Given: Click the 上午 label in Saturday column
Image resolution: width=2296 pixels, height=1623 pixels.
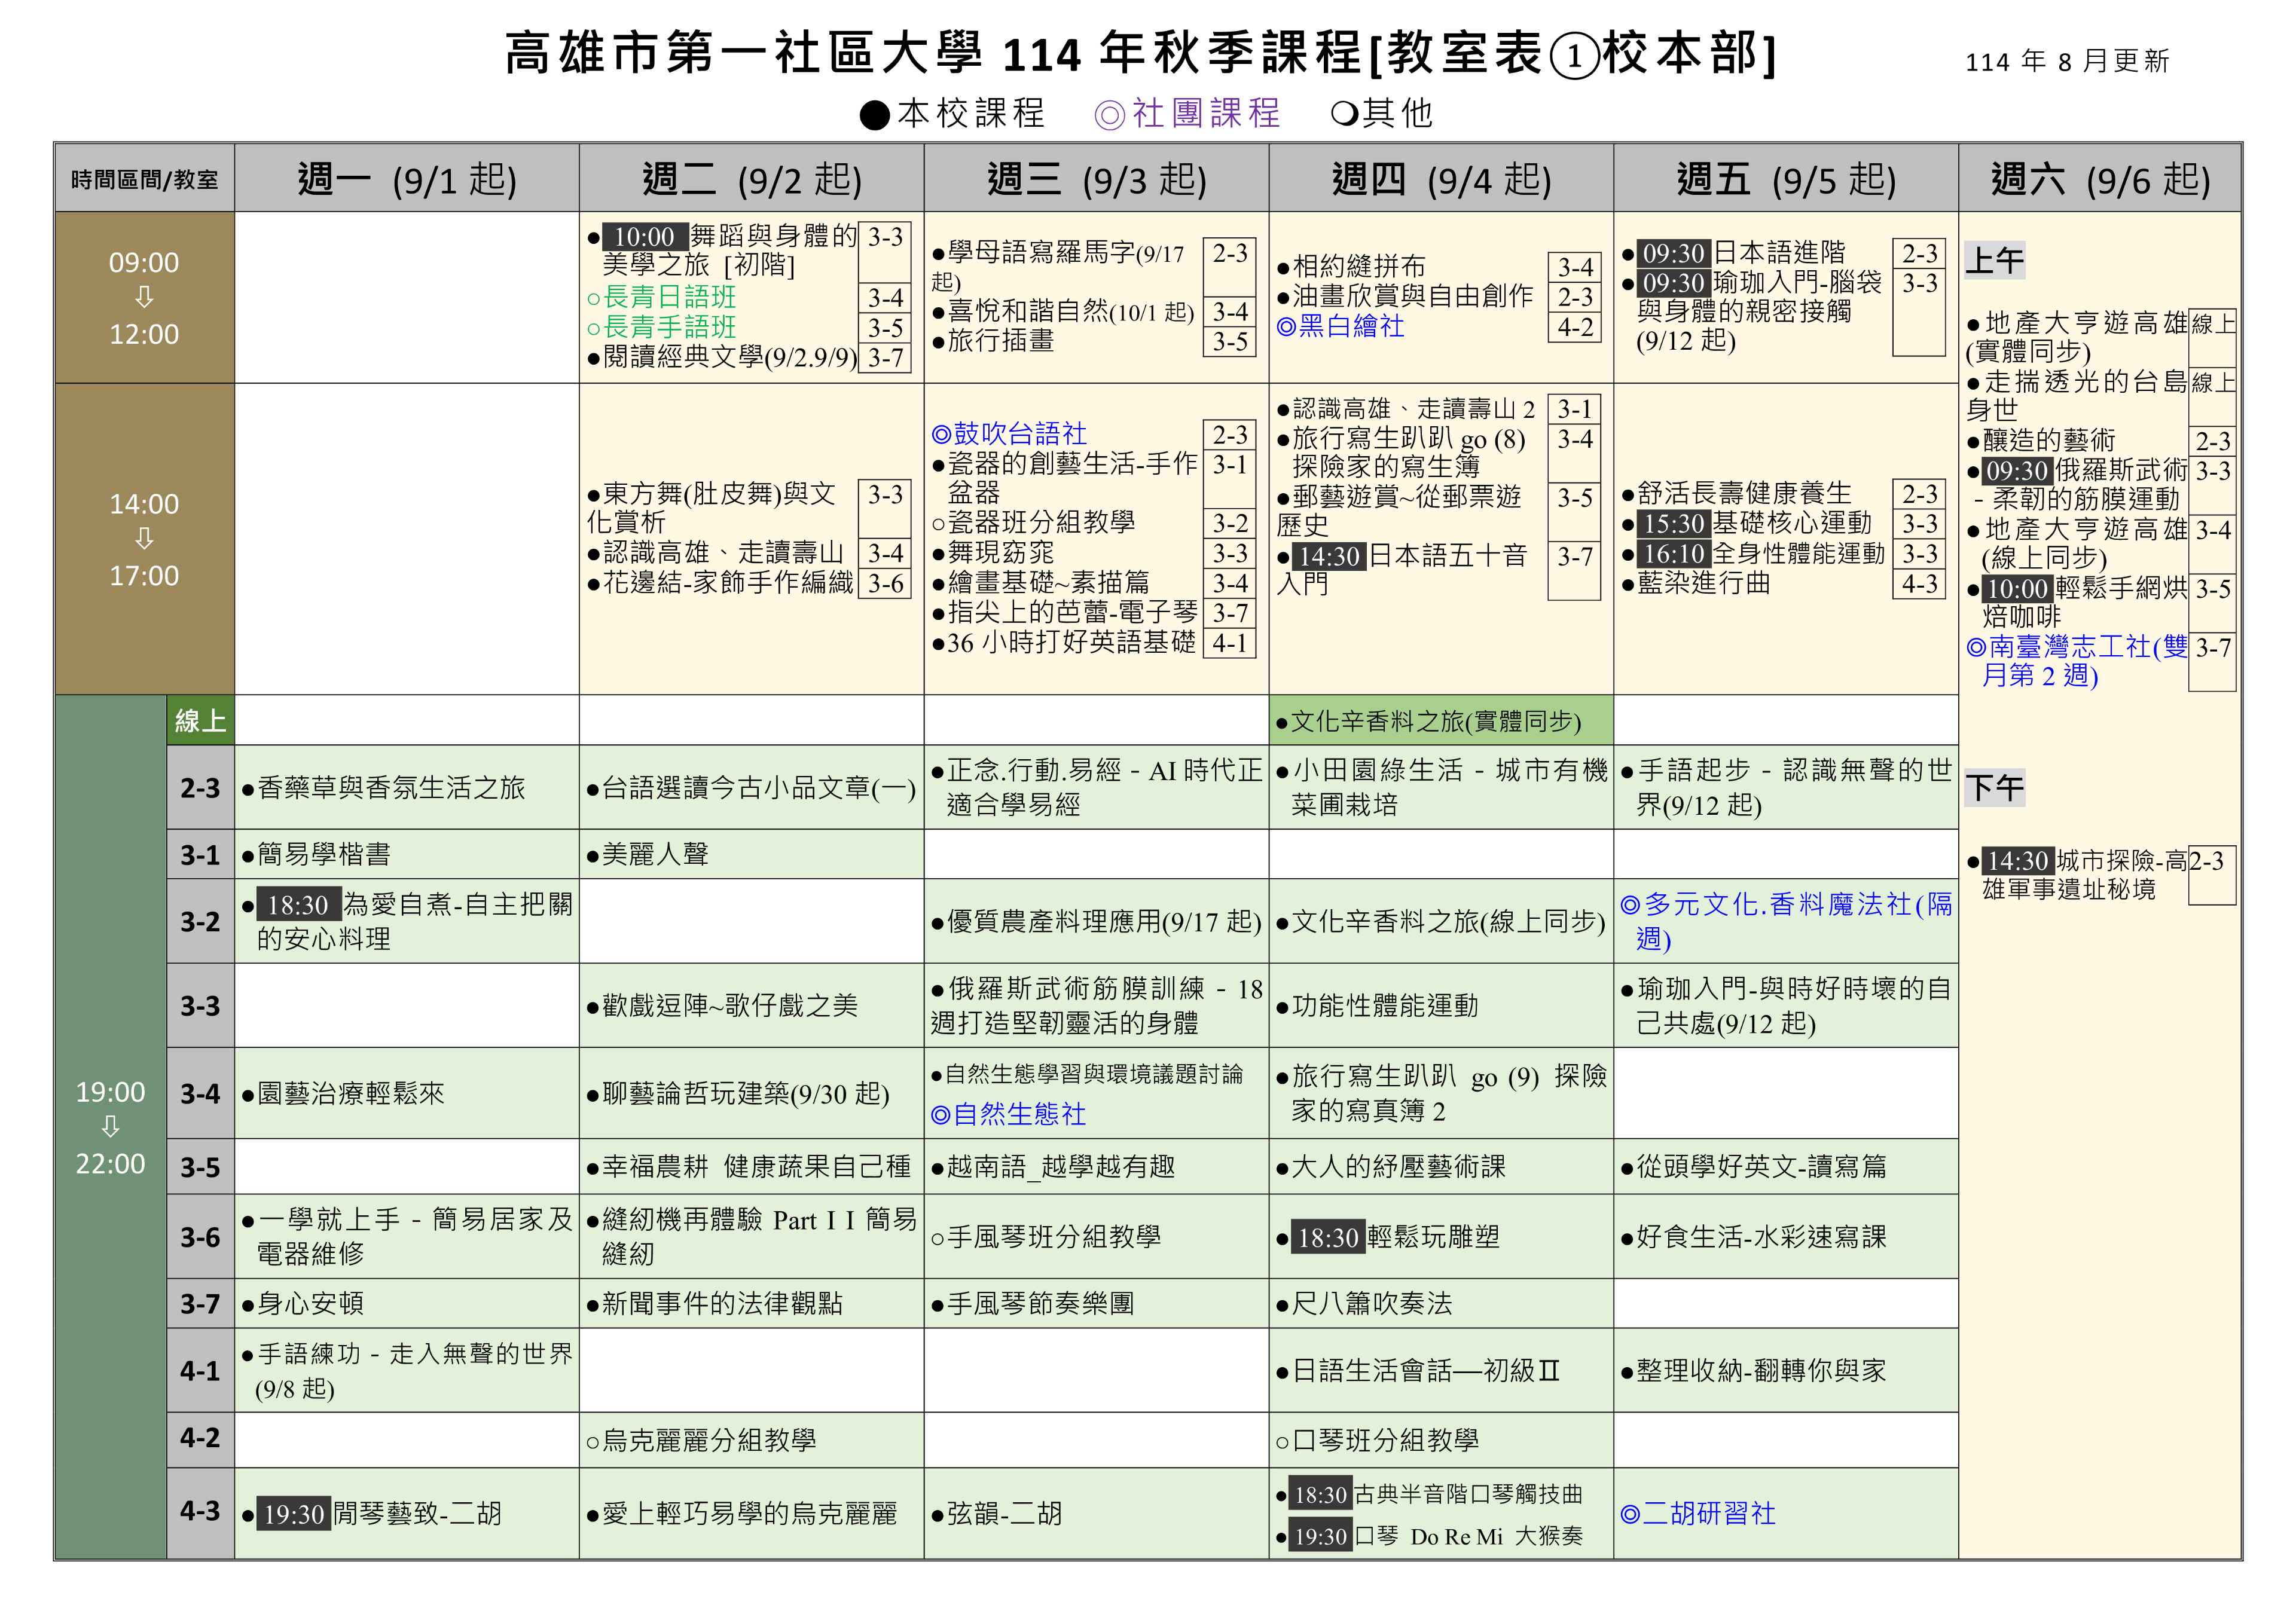Looking at the screenshot, I should coord(1994,261).
